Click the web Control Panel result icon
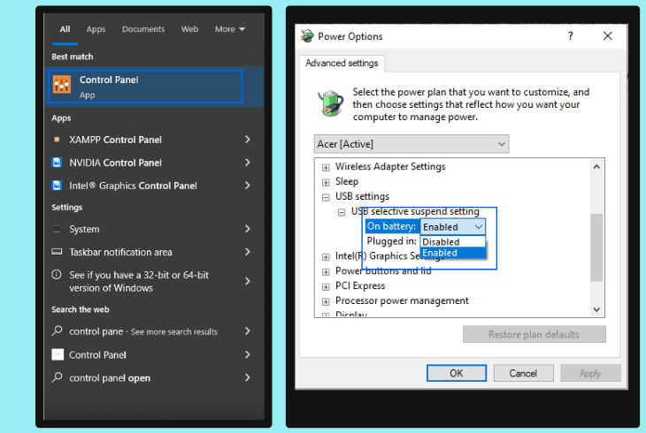646x433 pixels. point(58,354)
